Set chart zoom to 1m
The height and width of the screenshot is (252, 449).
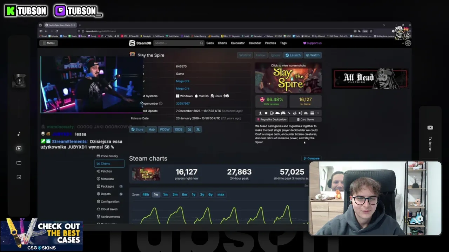coord(165,195)
